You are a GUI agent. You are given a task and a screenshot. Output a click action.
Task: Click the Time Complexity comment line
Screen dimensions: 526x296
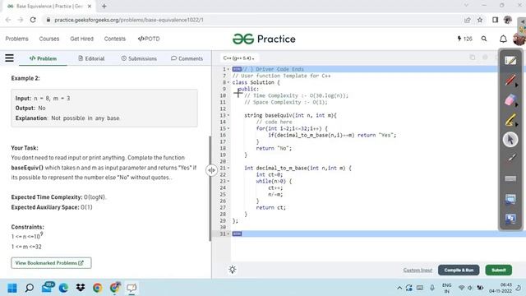[296, 95]
